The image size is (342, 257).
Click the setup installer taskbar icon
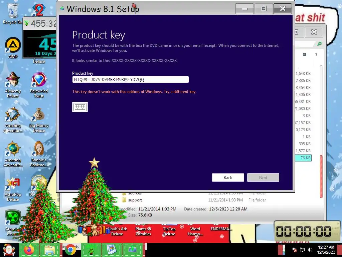(x=132, y=250)
